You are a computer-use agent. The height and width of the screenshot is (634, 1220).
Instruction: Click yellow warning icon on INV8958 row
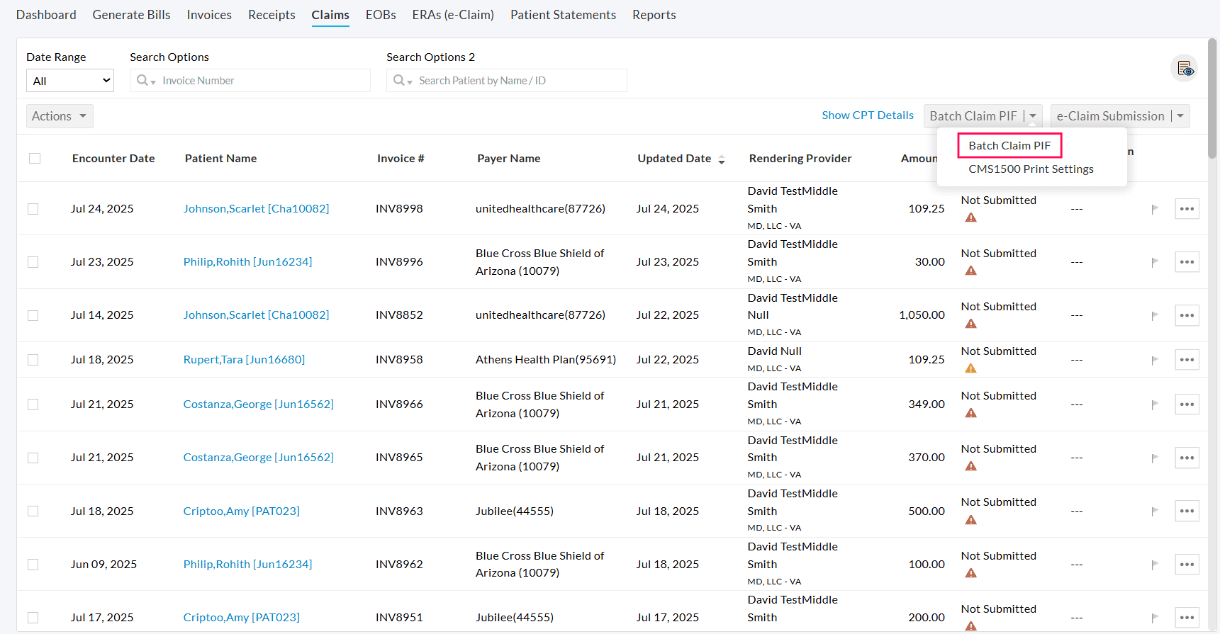click(x=970, y=368)
